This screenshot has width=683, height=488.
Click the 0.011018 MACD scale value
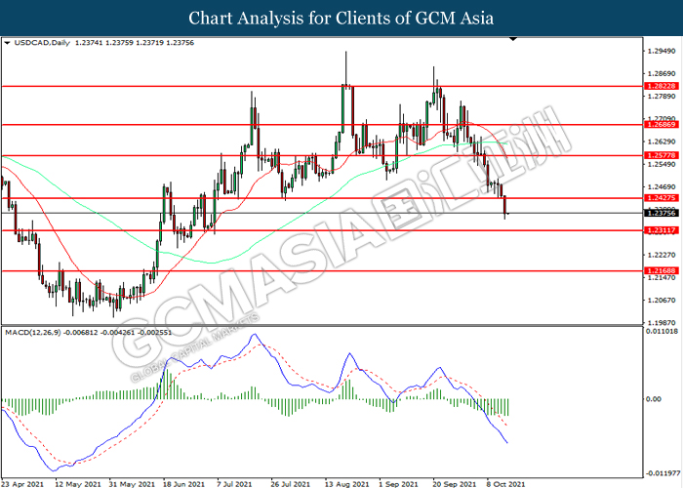(x=663, y=331)
